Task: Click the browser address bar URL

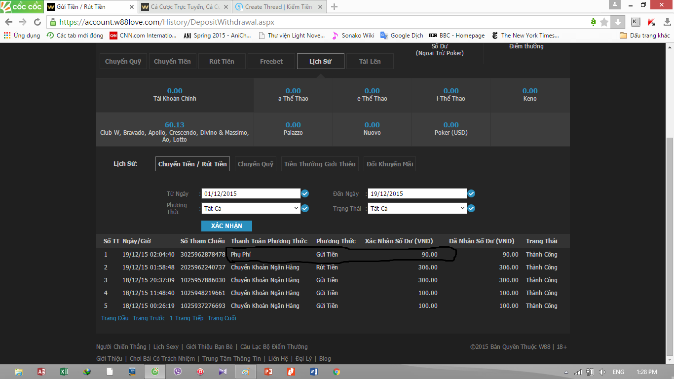Action: 167,22
